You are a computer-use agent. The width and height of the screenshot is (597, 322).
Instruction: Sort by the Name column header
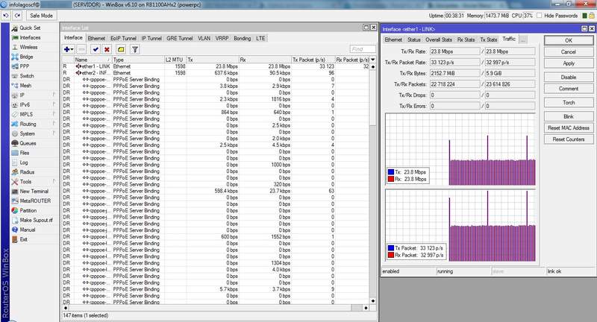93,60
